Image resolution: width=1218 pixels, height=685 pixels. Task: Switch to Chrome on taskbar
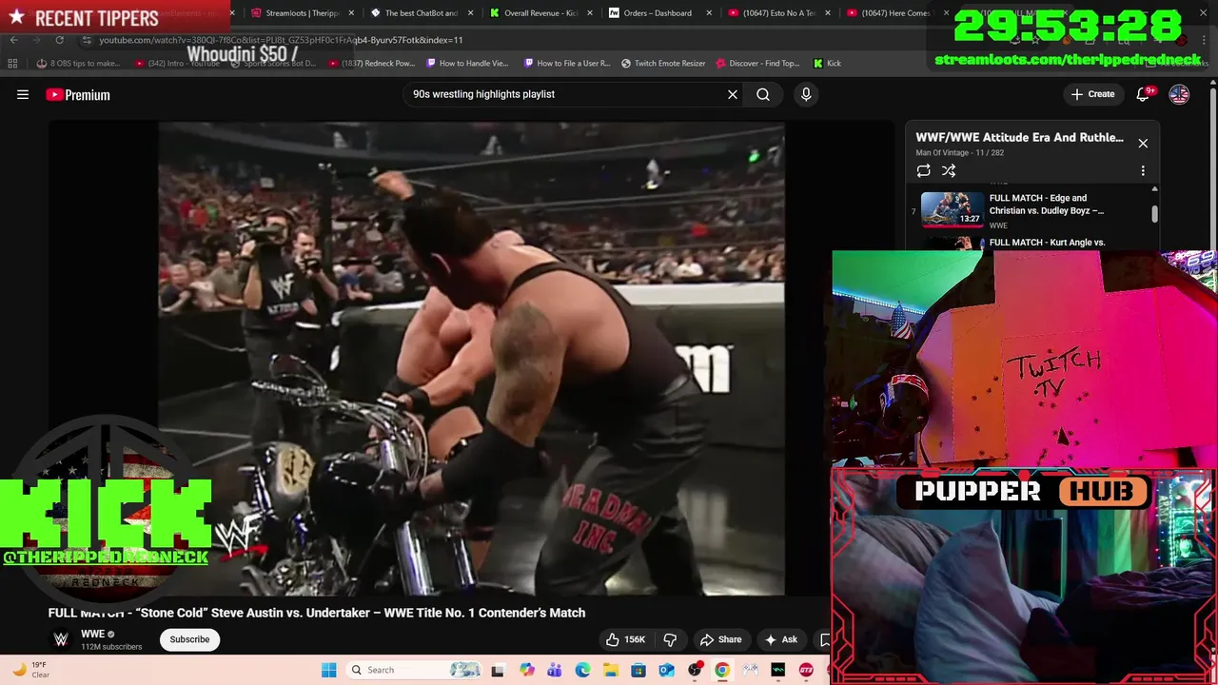(722, 670)
